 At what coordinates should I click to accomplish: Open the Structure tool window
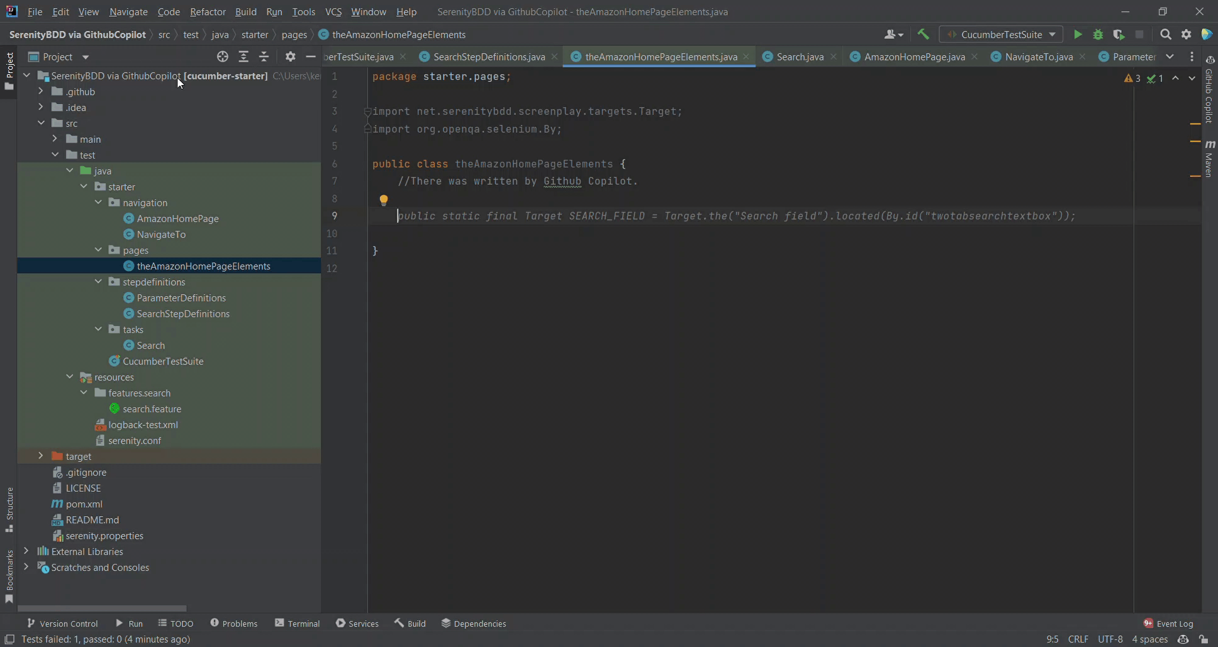click(9, 510)
